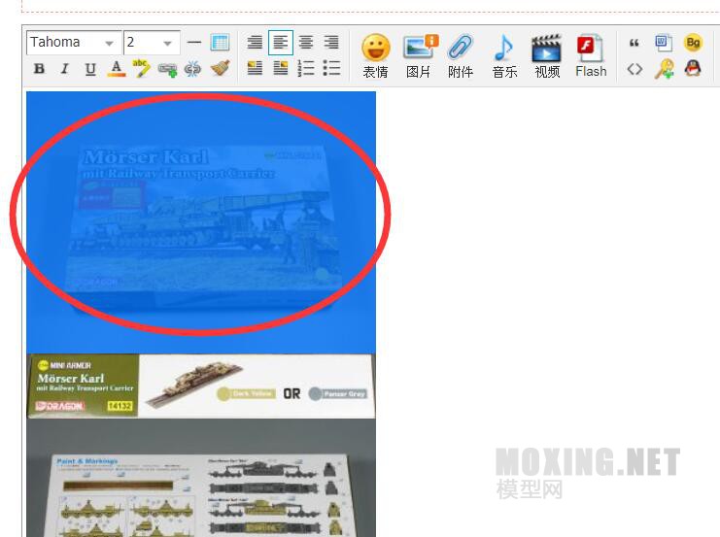The height and width of the screenshot is (537, 720).
Task: Open the font color A picker
Action: [x=117, y=69]
